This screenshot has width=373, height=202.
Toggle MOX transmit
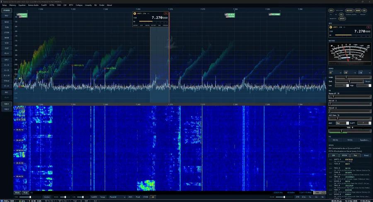click(7, 22)
